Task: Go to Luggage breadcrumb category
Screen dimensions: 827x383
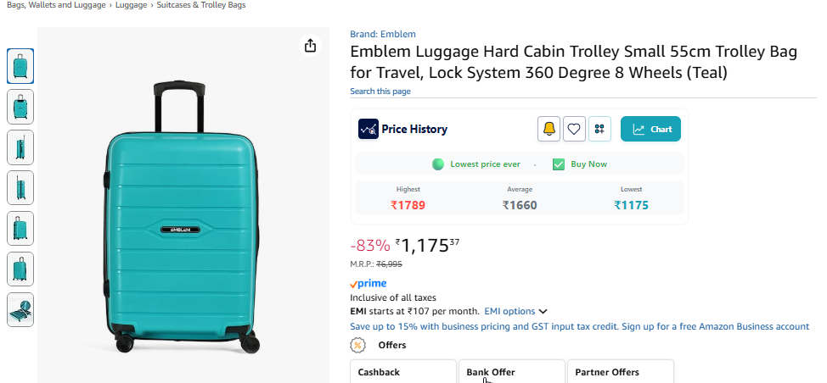Action: coord(132,5)
